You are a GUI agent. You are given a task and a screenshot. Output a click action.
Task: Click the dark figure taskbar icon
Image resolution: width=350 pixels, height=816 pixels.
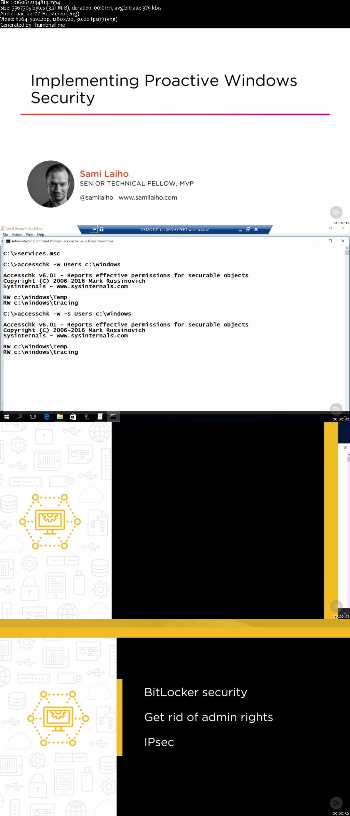pyautogui.click(x=86, y=417)
